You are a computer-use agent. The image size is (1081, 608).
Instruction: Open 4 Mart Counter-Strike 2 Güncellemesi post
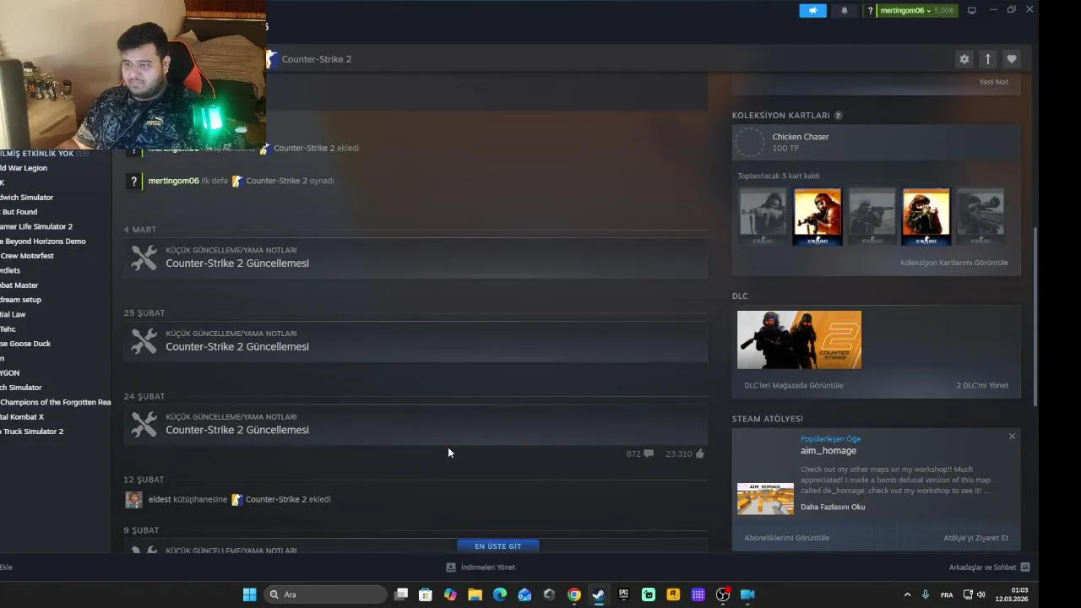[x=237, y=263]
